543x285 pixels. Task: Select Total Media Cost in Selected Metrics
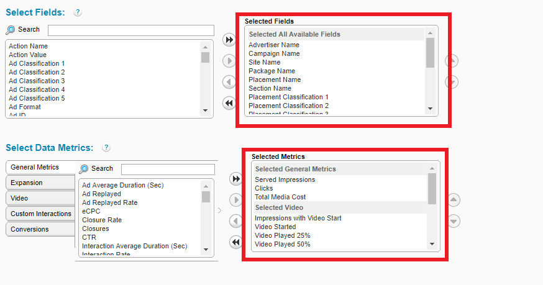pyautogui.click(x=280, y=197)
